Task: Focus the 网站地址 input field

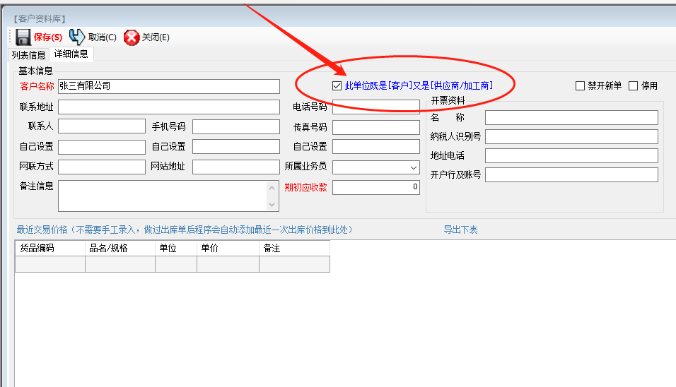Action: tap(236, 167)
